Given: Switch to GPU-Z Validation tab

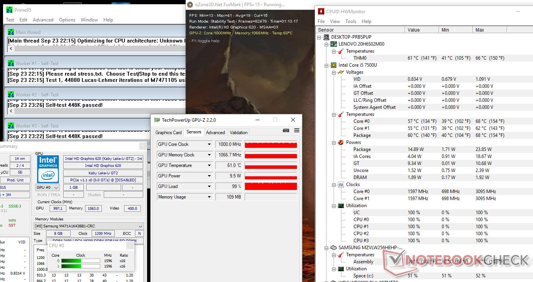Looking at the screenshot, I should point(239,133).
